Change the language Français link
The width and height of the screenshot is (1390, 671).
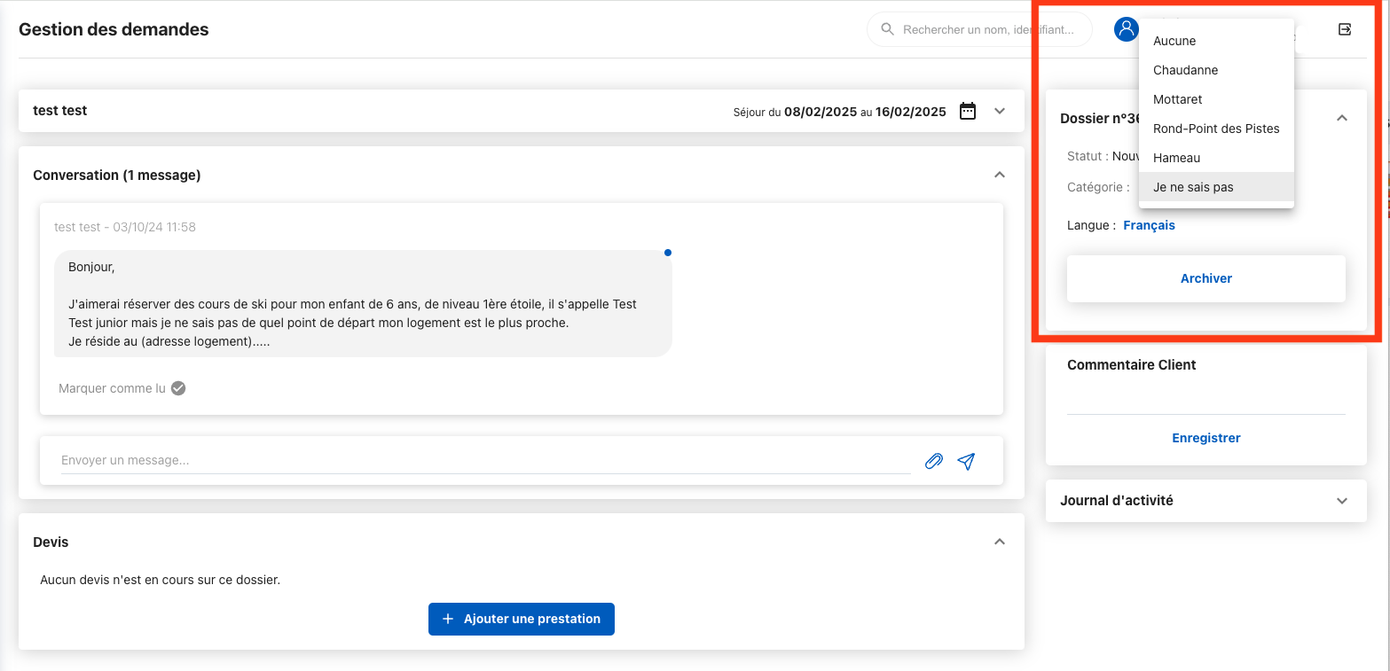(x=1149, y=225)
